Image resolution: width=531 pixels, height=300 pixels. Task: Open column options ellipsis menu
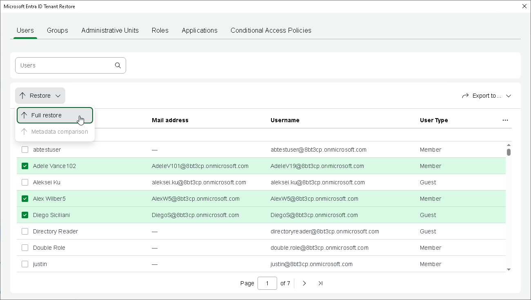coord(505,120)
